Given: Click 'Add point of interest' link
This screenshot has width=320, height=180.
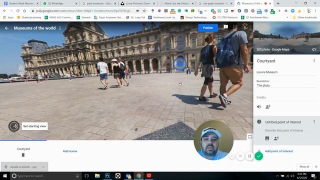Looking at the screenshot, I should click(279, 151).
